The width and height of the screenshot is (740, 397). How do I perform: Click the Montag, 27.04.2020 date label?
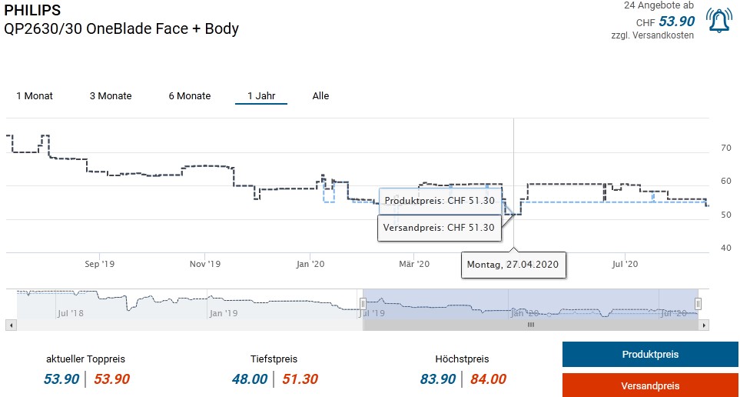click(x=514, y=266)
